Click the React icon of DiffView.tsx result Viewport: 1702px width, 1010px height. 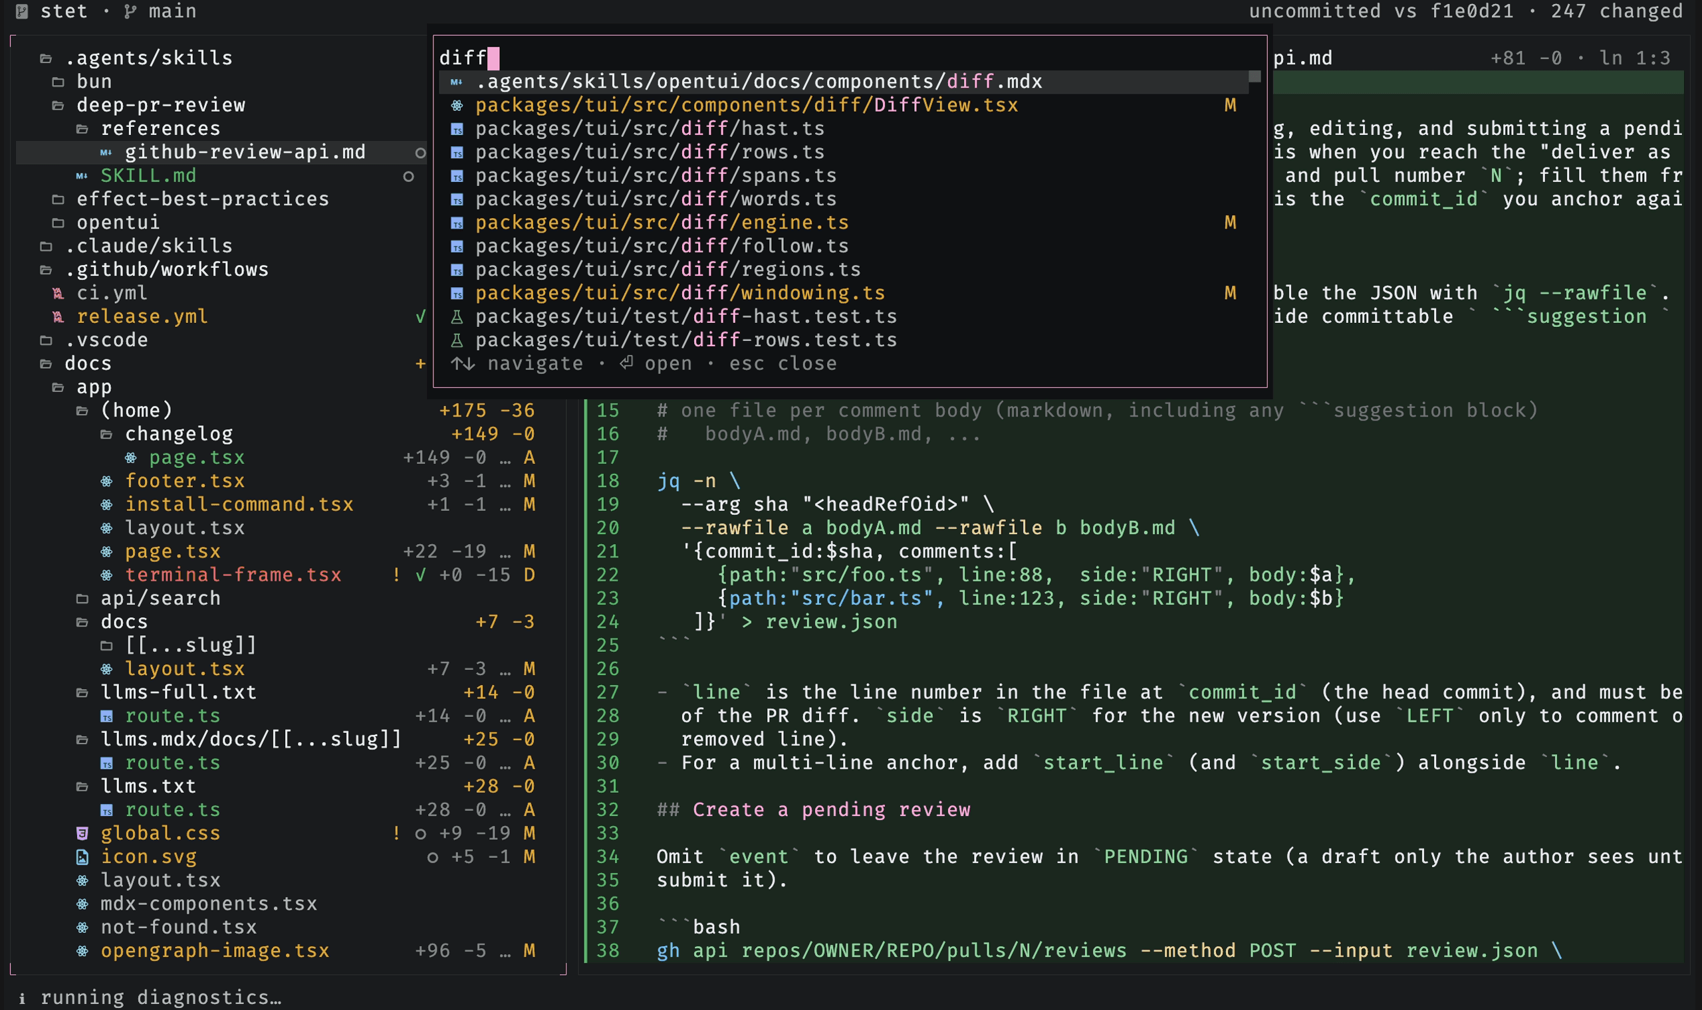[457, 105]
